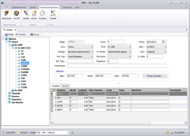The image size is (190, 136).
Task: Click the Grabar save icon
Action: (x=6, y=35)
